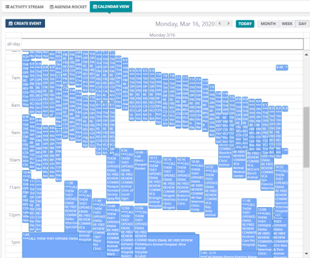Screen dimensions: 310x258
Task: Open the 1:45 - 2:15 call event
Action: (228, 254)
